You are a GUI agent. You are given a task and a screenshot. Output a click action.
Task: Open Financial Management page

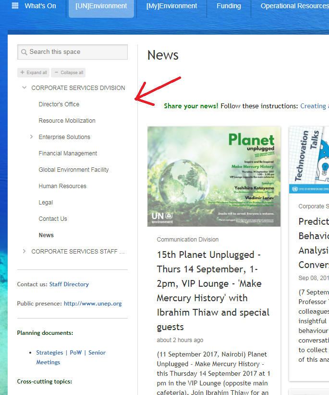click(68, 153)
